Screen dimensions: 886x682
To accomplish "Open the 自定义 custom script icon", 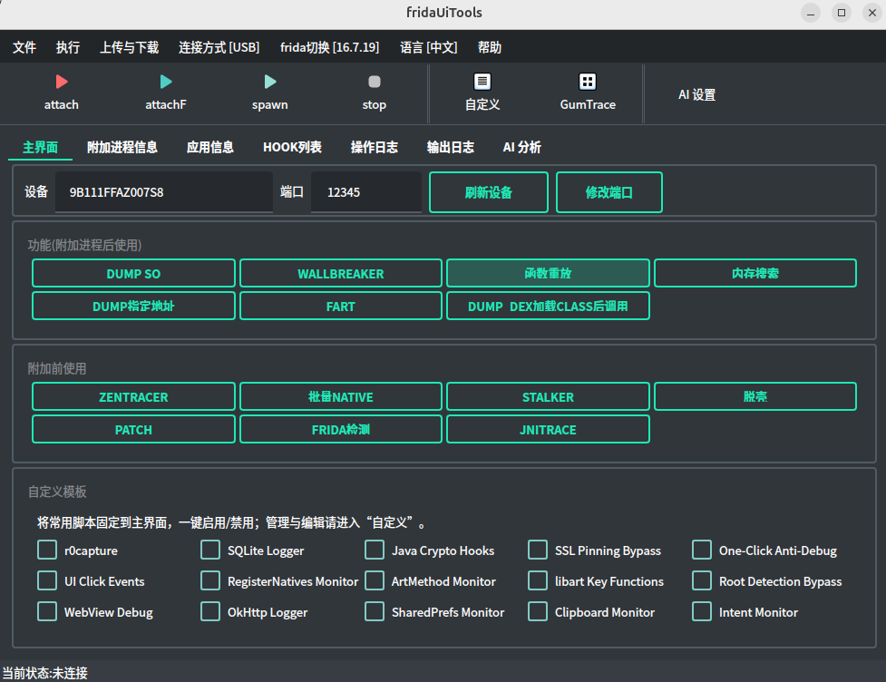I will 482,82.
